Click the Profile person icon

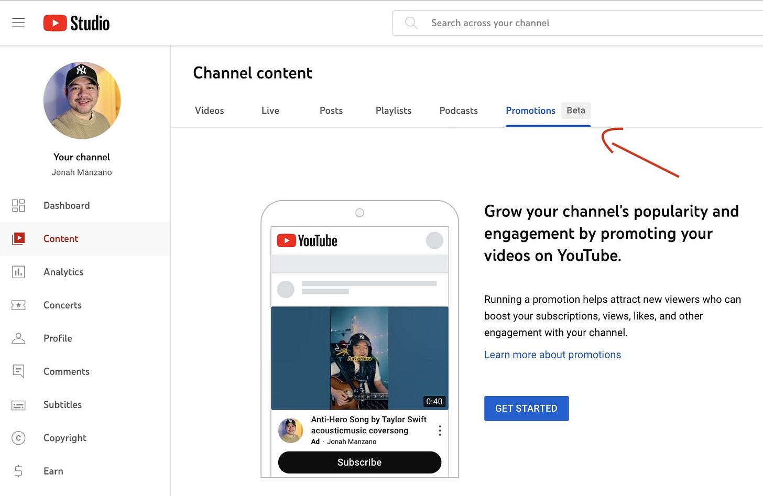pyautogui.click(x=18, y=338)
